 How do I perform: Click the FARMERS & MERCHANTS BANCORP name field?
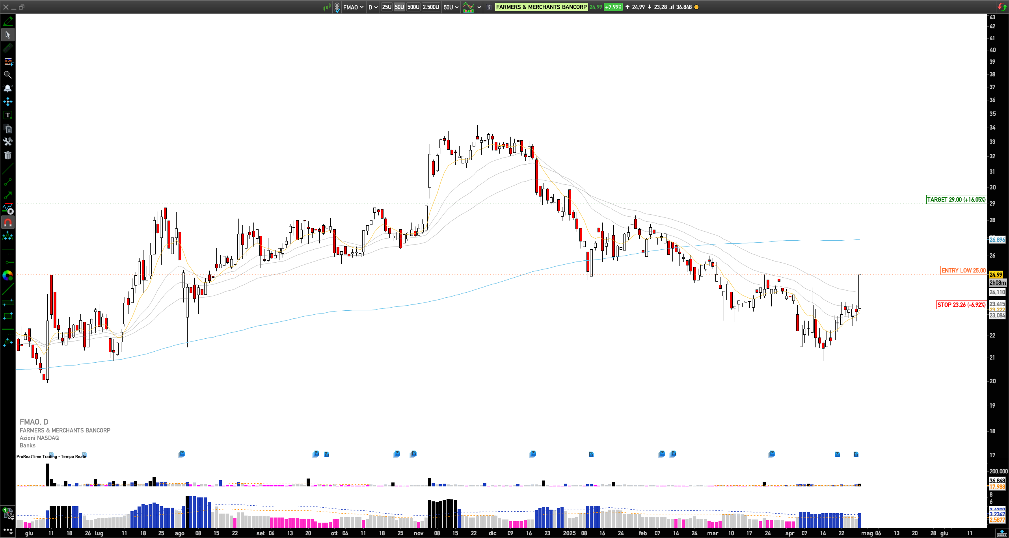point(541,7)
